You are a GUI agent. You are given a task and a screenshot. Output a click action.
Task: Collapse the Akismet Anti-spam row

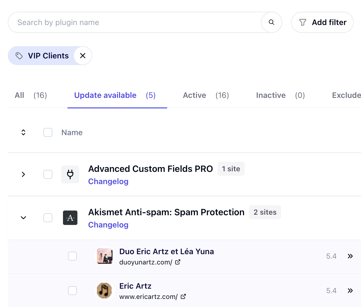coord(23,218)
